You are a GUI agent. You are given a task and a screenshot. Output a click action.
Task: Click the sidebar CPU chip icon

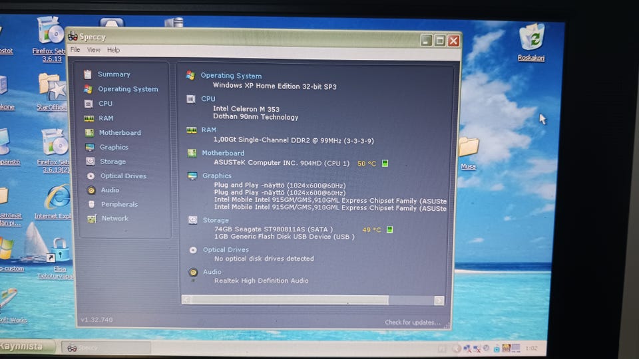tap(89, 104)
